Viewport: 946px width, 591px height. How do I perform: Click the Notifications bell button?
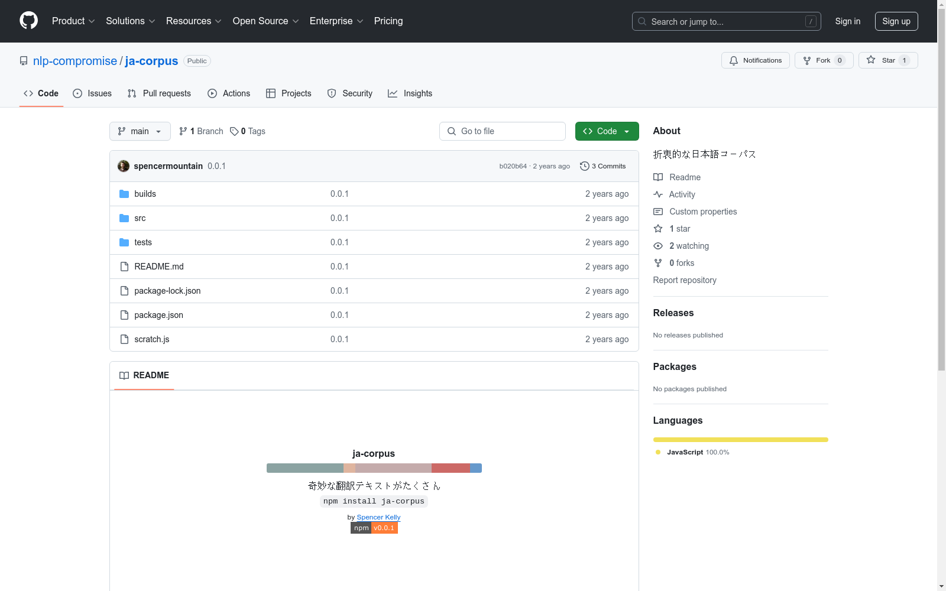coord(755,60)
